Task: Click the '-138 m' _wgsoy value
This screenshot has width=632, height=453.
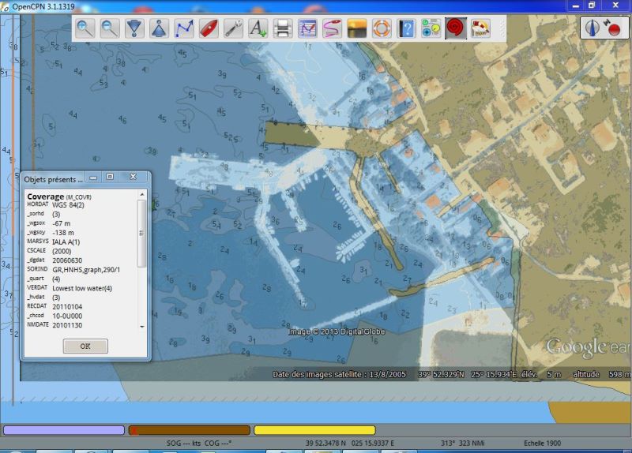Action: 63,233
